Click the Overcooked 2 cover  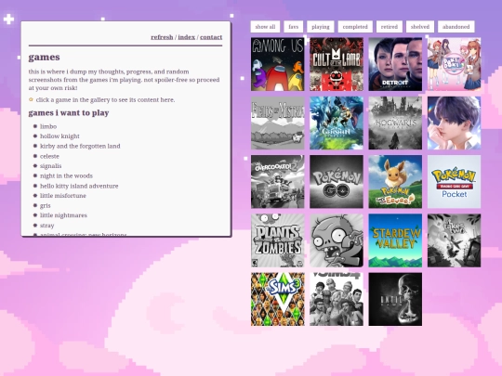[278, 182]
